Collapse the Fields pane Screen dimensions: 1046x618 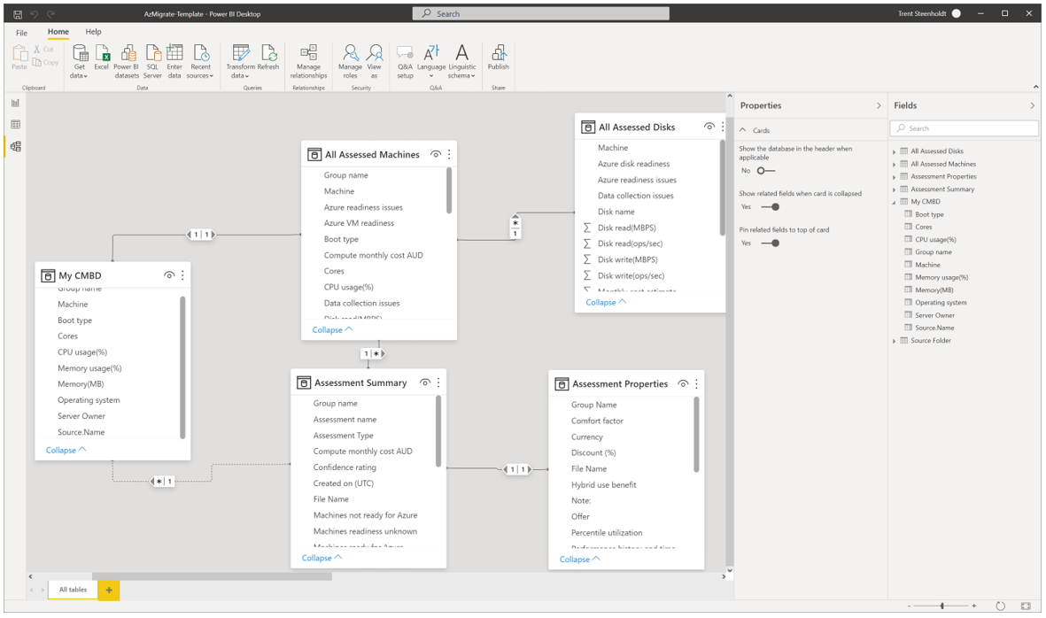pos(1032,106)
